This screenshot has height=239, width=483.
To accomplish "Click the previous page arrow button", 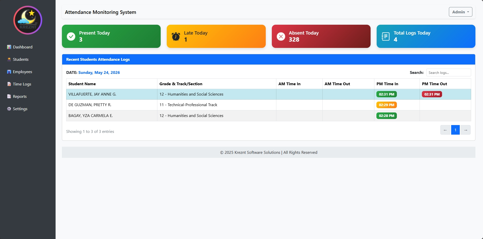I will click(445, 130).
